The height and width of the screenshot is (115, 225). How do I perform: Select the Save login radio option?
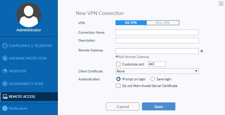click(152, 79)
